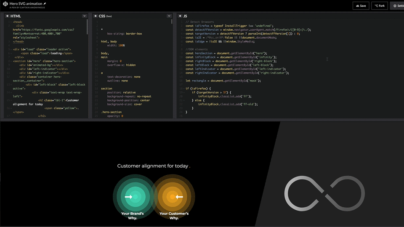Viewport: 404px width, 227px height.
Task: Click the grey infinity symbol graphic
Action: tap(324, 193)
